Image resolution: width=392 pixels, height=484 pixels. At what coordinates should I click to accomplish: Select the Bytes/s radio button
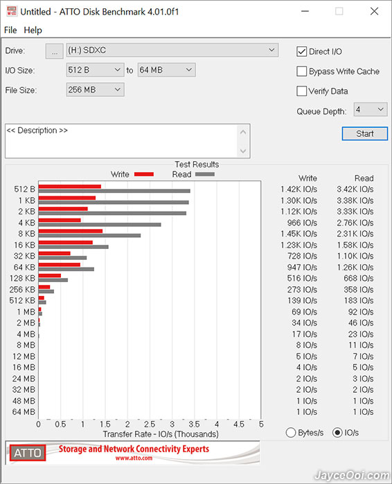(x=291, y=432)
